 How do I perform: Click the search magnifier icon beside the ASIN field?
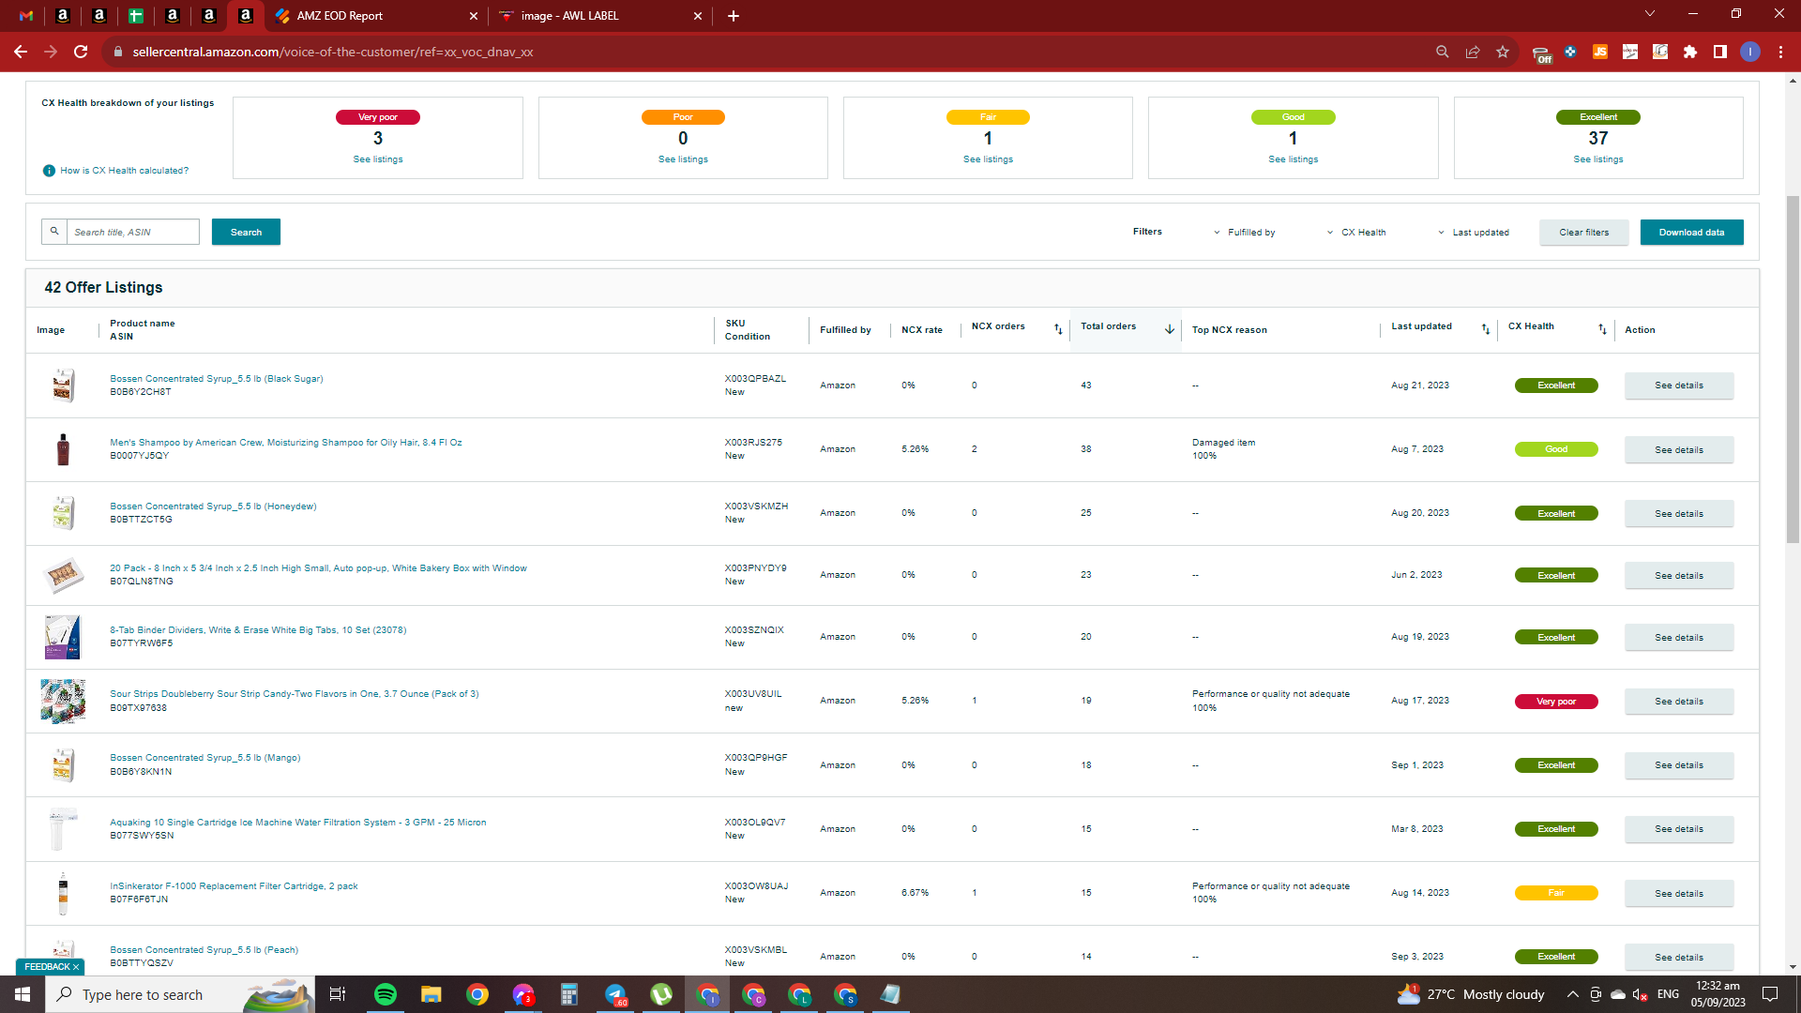point(54,232)
